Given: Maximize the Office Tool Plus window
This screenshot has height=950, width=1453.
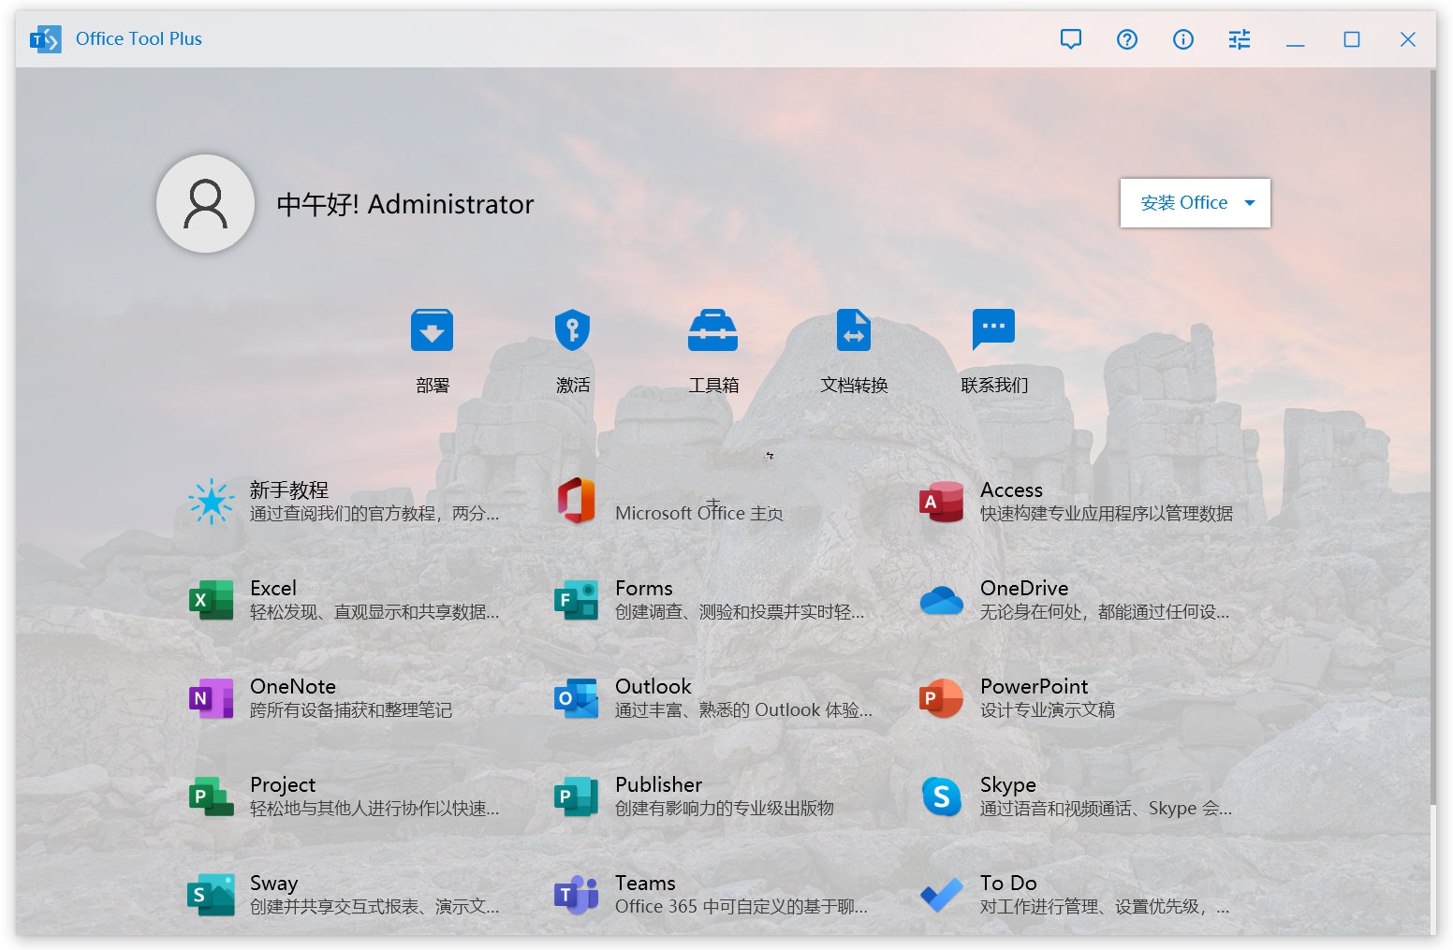Looking at the screenshot, I should pyautogui.click(x=1351, y=39).
